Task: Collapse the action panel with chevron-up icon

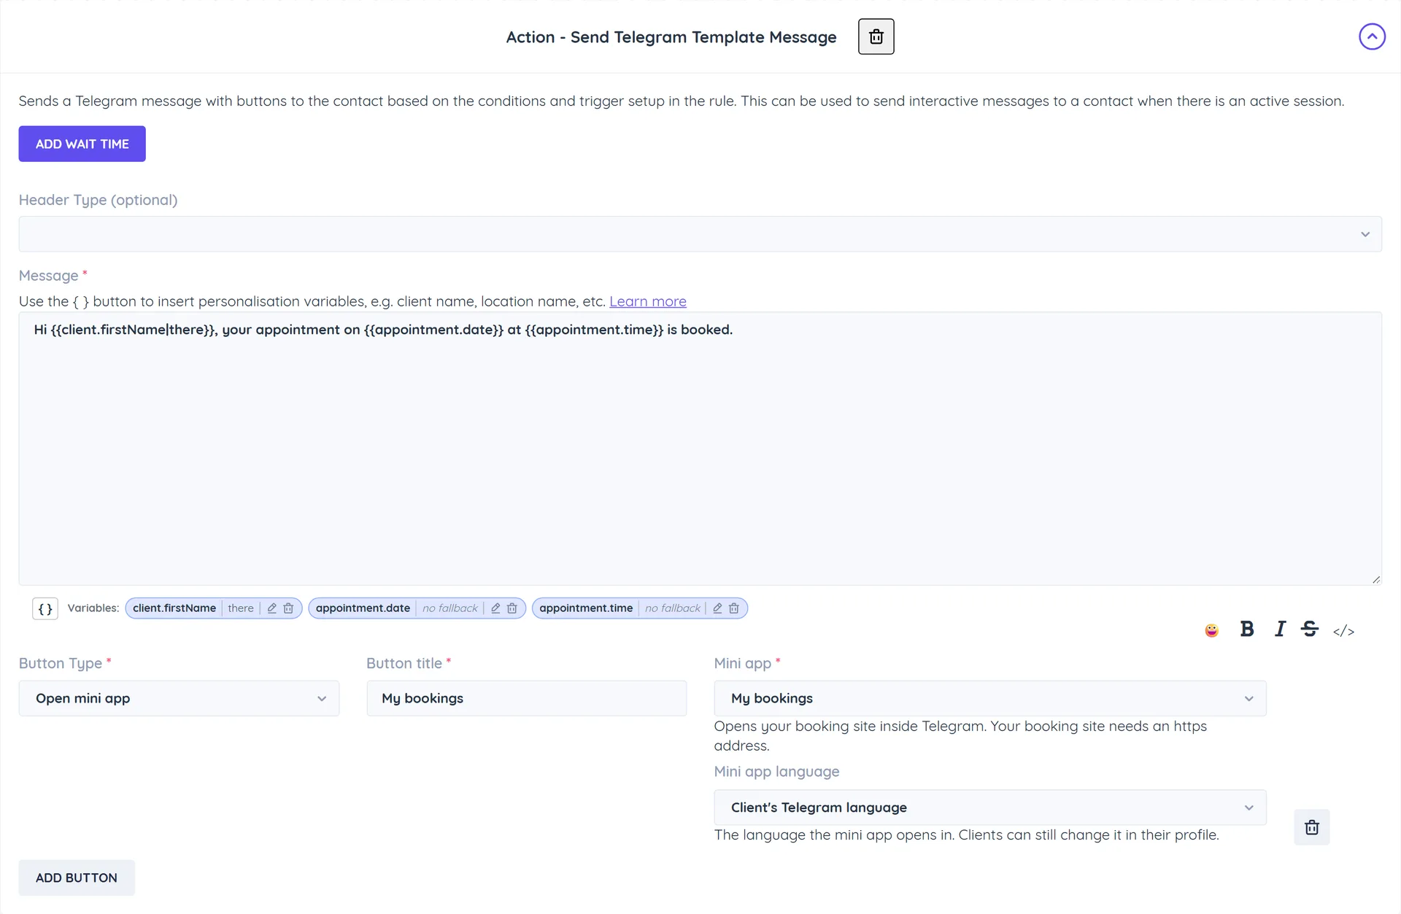Action: 1372,36
